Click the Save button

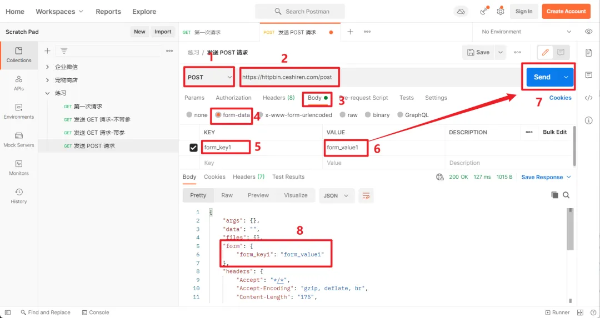(478, 52)
